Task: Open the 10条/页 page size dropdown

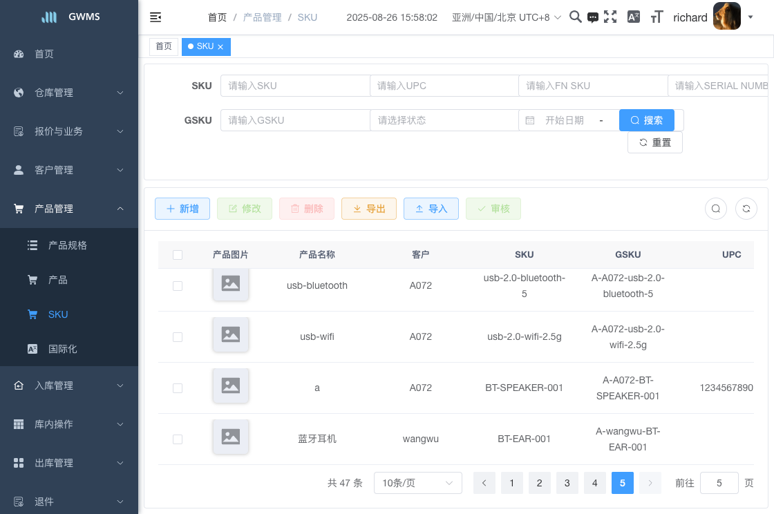Action: coord(417,483)
